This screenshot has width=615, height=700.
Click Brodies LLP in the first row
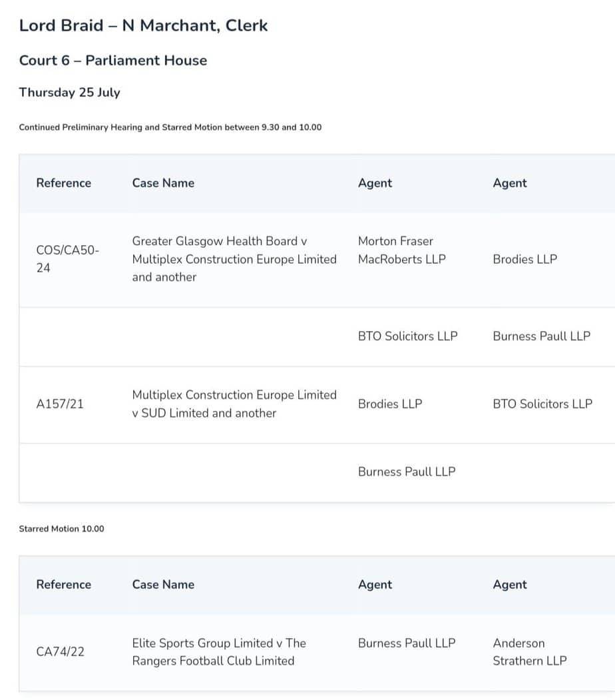[525, 259]
